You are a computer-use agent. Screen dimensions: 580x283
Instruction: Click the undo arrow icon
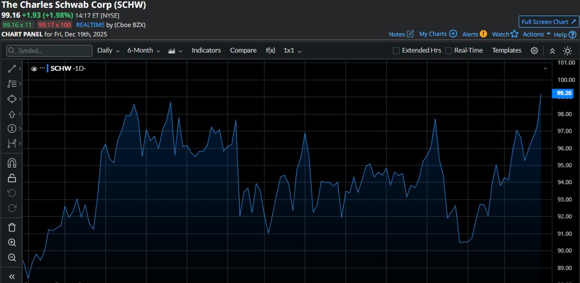coord(12,193)
